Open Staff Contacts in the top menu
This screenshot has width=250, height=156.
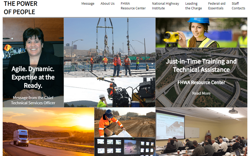238,6
